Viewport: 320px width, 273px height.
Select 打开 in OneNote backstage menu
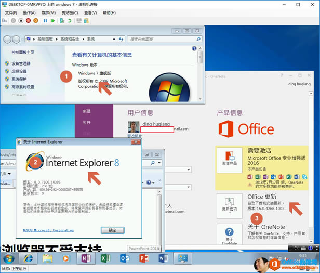pyautogui.click(x=87, y=122)
